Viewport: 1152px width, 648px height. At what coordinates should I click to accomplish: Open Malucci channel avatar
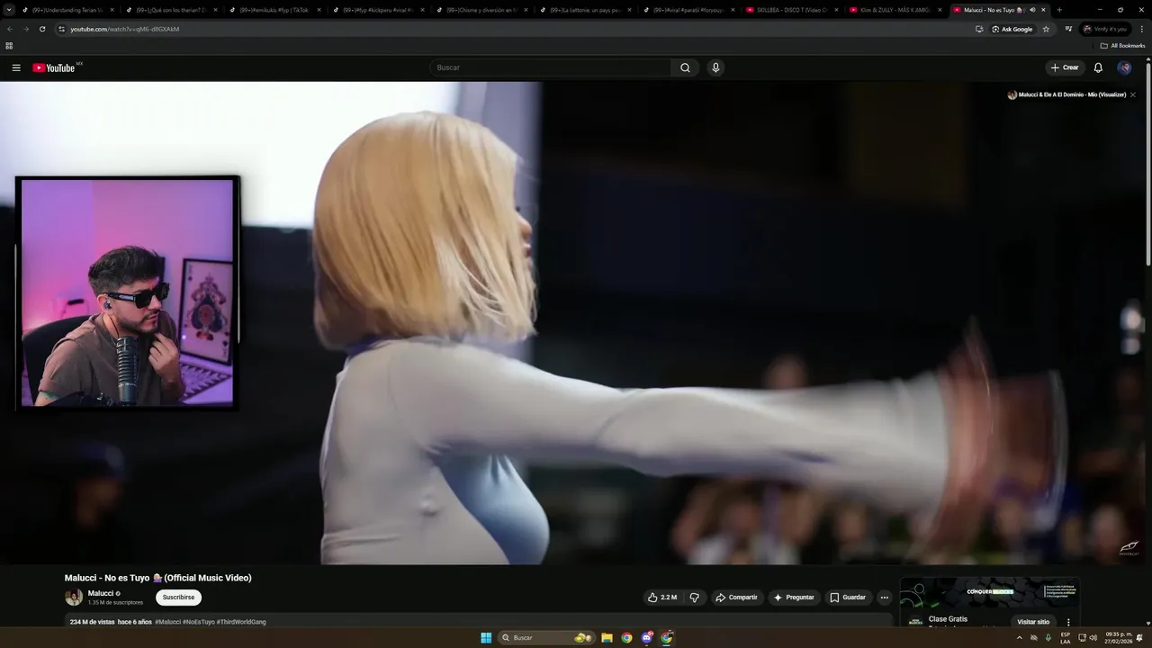click(x=74, y=598)
